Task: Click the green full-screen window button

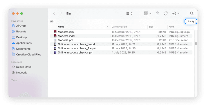Action: [x=22, y=14]
